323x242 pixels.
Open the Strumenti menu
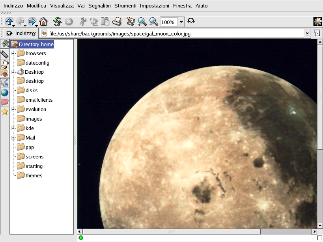coord(125,6)
